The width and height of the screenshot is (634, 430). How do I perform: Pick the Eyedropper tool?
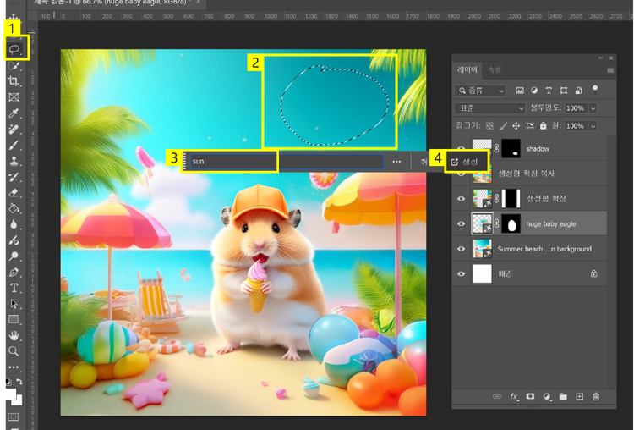tap(14, 113)
